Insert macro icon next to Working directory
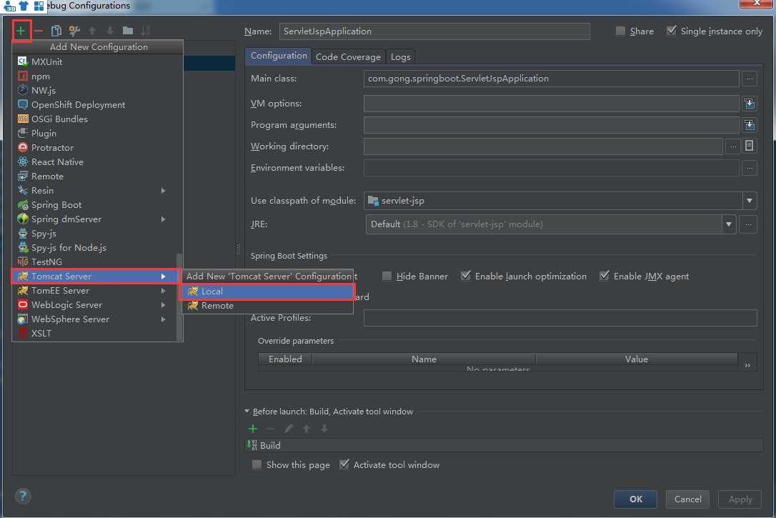This screenshot has width=776, height=518. pyautogui.click(x=750, y=146)
